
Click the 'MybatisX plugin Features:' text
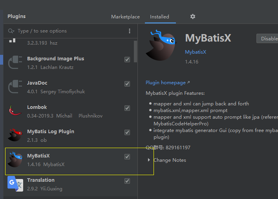(x=175, y=93)
